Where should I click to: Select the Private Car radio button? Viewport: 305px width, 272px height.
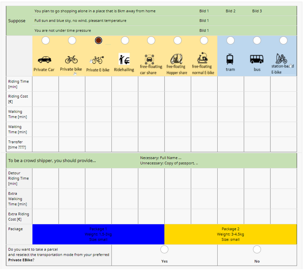tap(45, 41)
